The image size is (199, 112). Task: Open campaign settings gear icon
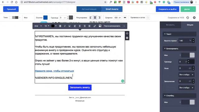(x=194, y=18)
